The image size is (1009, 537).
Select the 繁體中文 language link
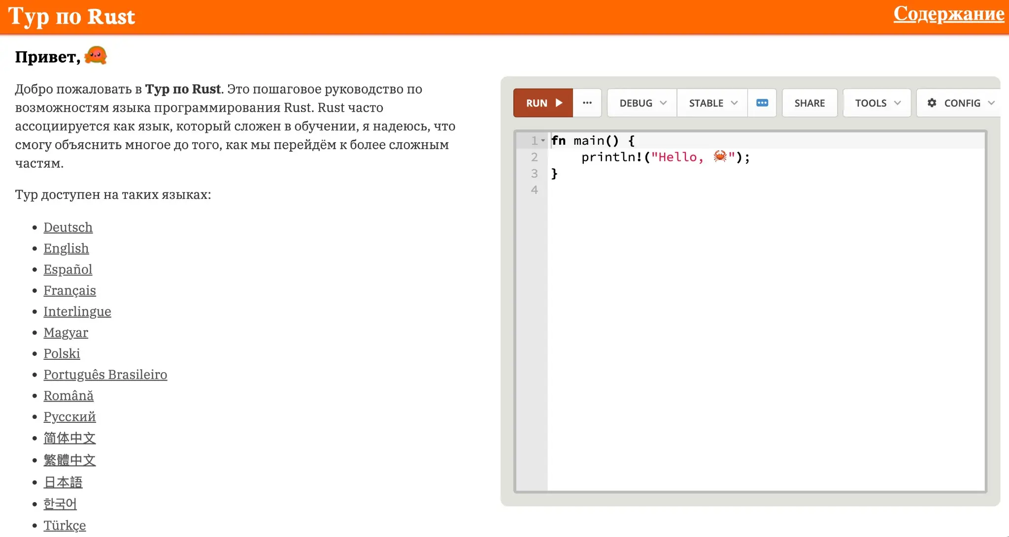69,460
